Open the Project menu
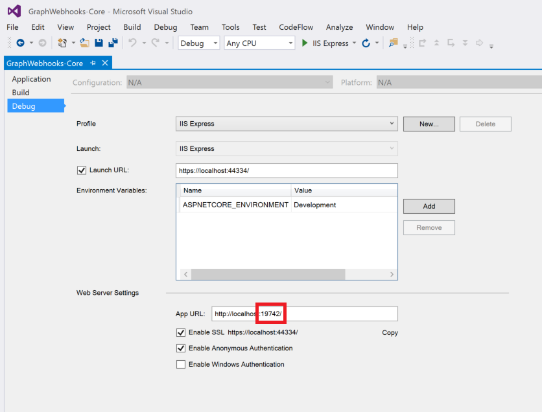 tap(99, 27)
